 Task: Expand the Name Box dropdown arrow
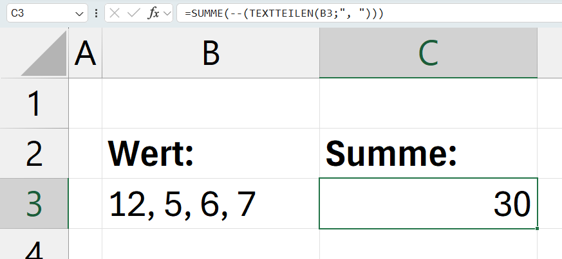click(x=80, y=13)
